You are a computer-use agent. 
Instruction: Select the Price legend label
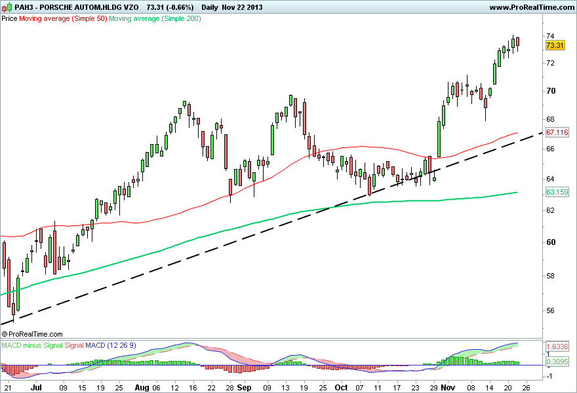tap(10, 18)
